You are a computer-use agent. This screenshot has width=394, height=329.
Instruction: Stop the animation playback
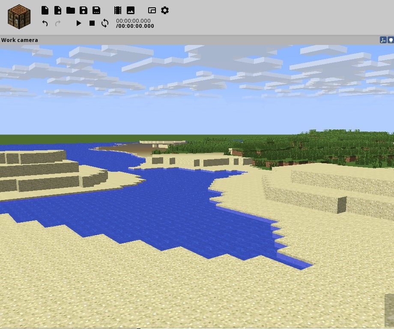point(92,23)
